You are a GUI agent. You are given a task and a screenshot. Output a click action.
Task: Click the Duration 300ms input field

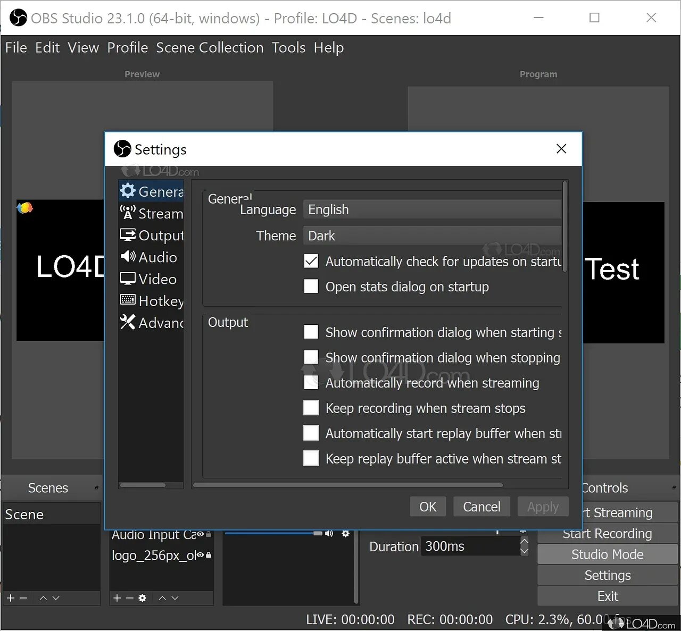tap(470, 546)
